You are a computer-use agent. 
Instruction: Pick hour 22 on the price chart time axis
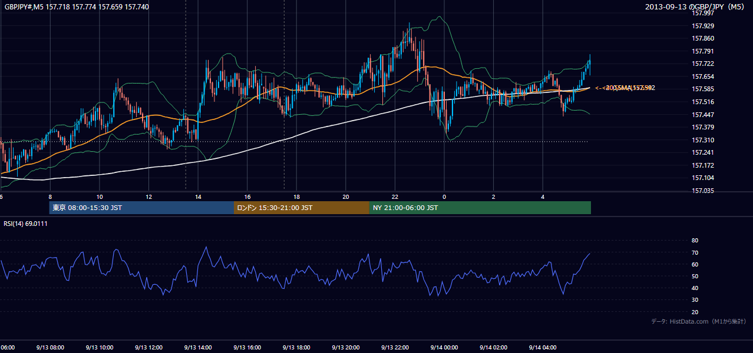point(395,197)
